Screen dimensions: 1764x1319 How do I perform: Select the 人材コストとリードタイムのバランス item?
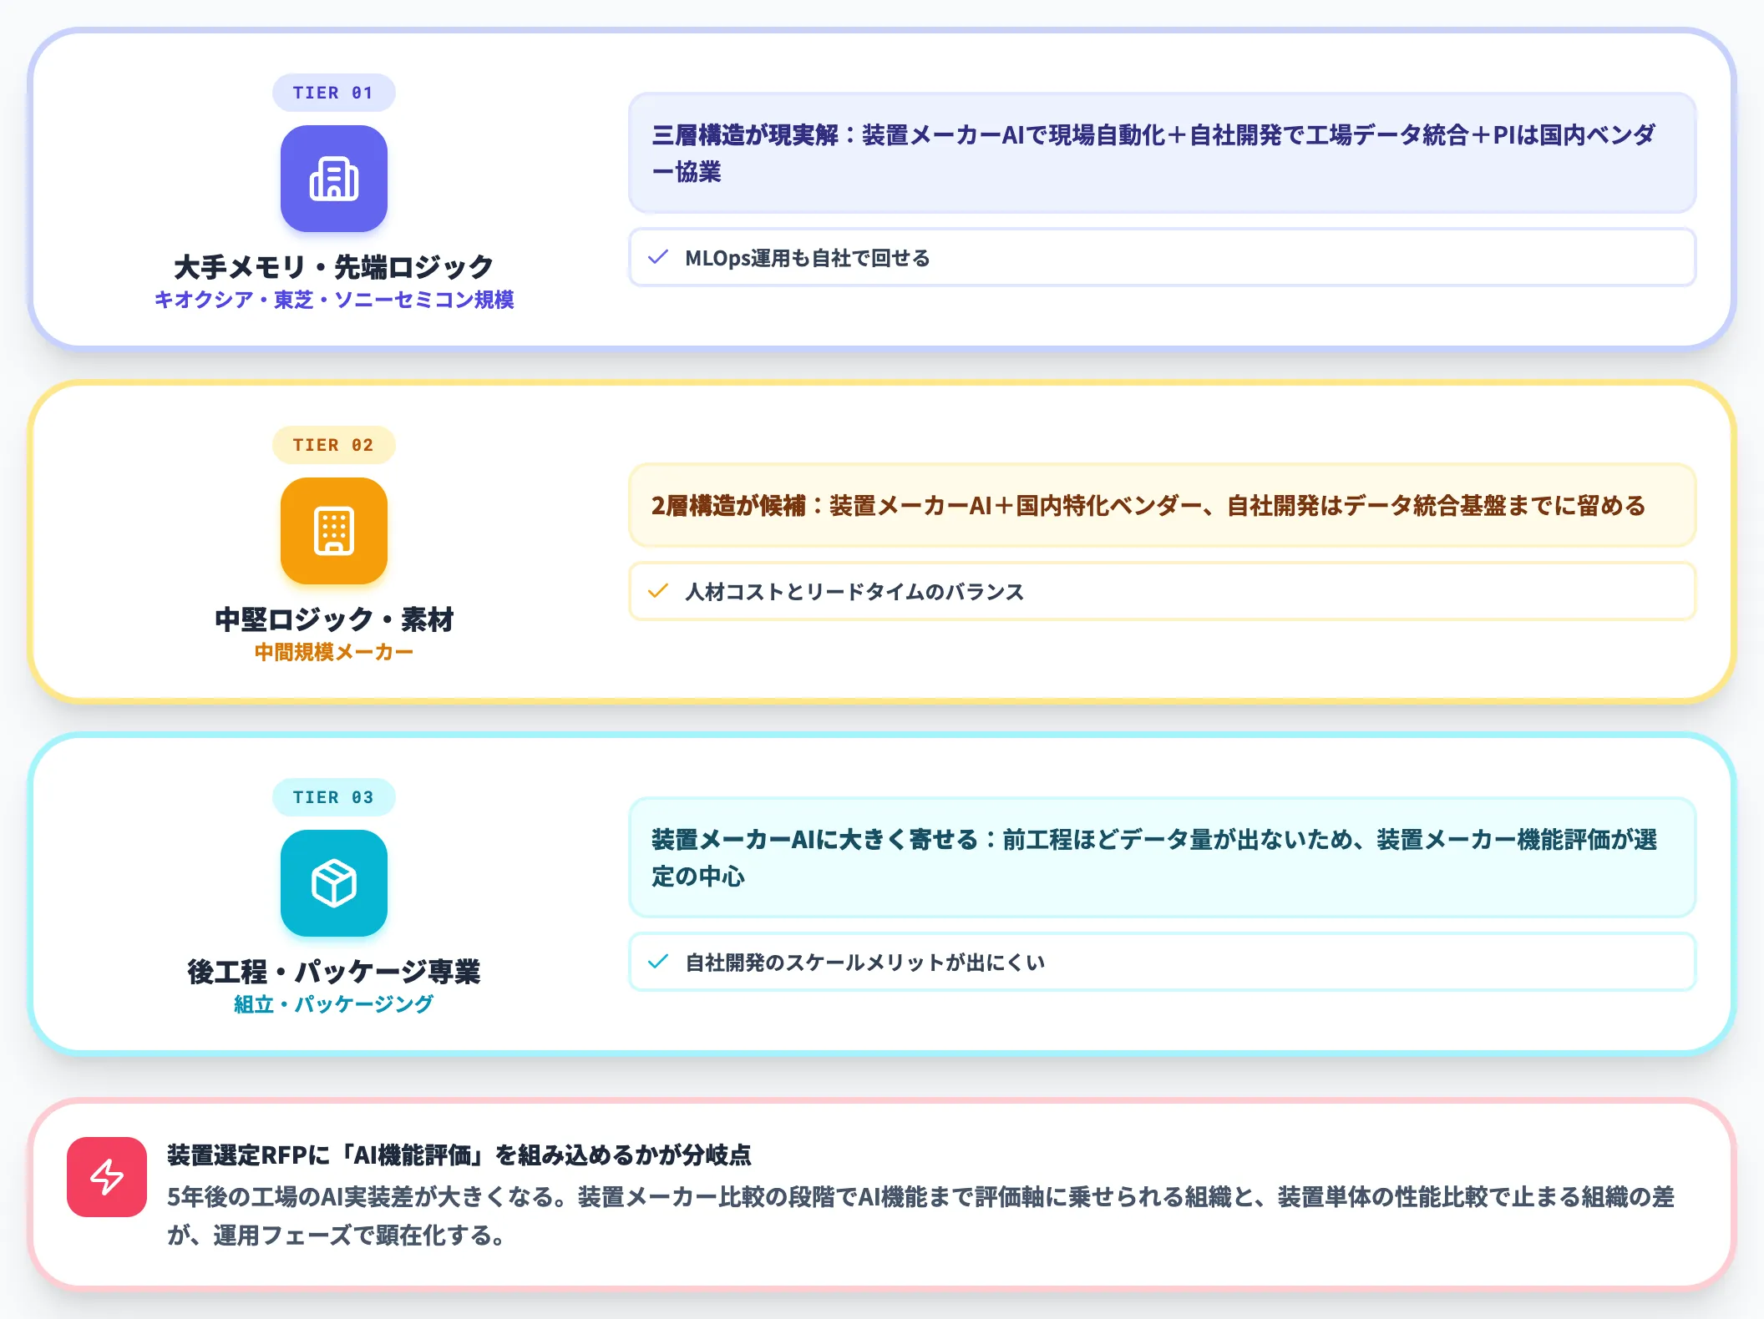tap(1162, 591)
